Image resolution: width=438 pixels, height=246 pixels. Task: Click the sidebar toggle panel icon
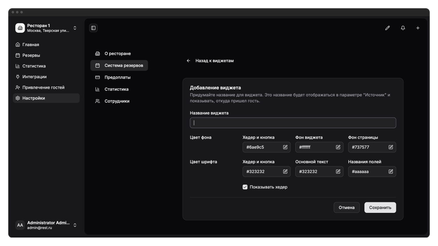click(93, 28)
